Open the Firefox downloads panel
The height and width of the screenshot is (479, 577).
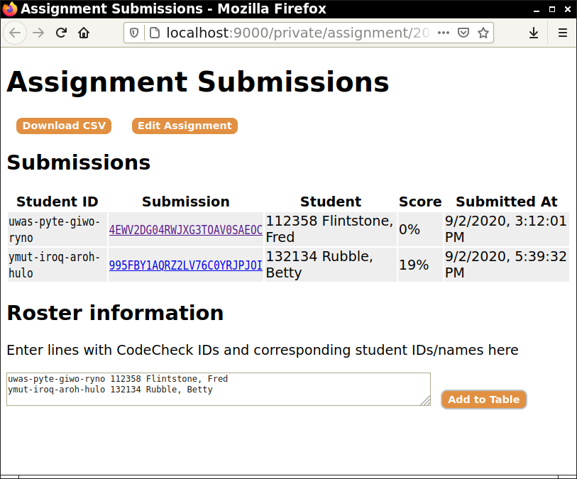[x=534, y=33]
